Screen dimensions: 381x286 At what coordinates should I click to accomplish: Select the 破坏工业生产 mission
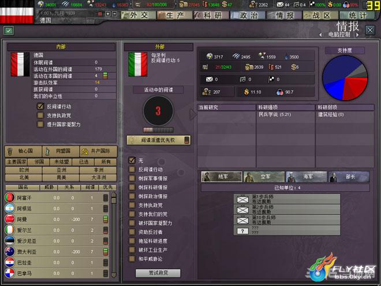[132, 250]
